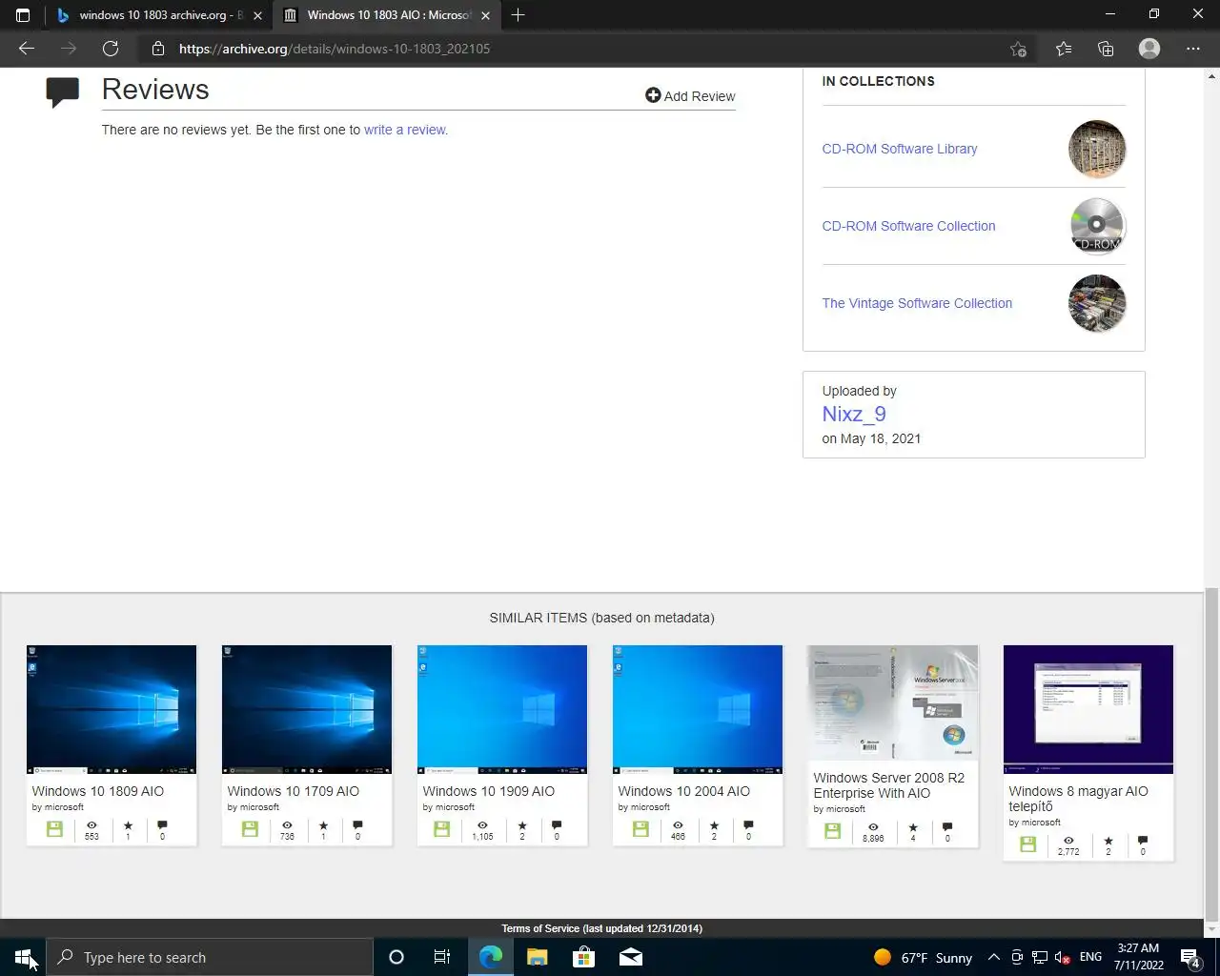Viewport: 1220px width, 976px height.
Task: Follow the 'write a review' link
Action: 405,130
